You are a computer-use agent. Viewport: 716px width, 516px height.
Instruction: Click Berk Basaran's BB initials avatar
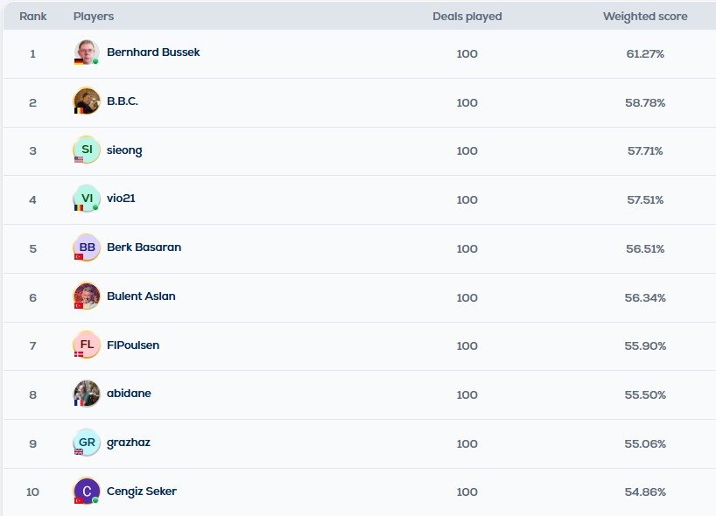pyautogui.click(x=86, y=248)
